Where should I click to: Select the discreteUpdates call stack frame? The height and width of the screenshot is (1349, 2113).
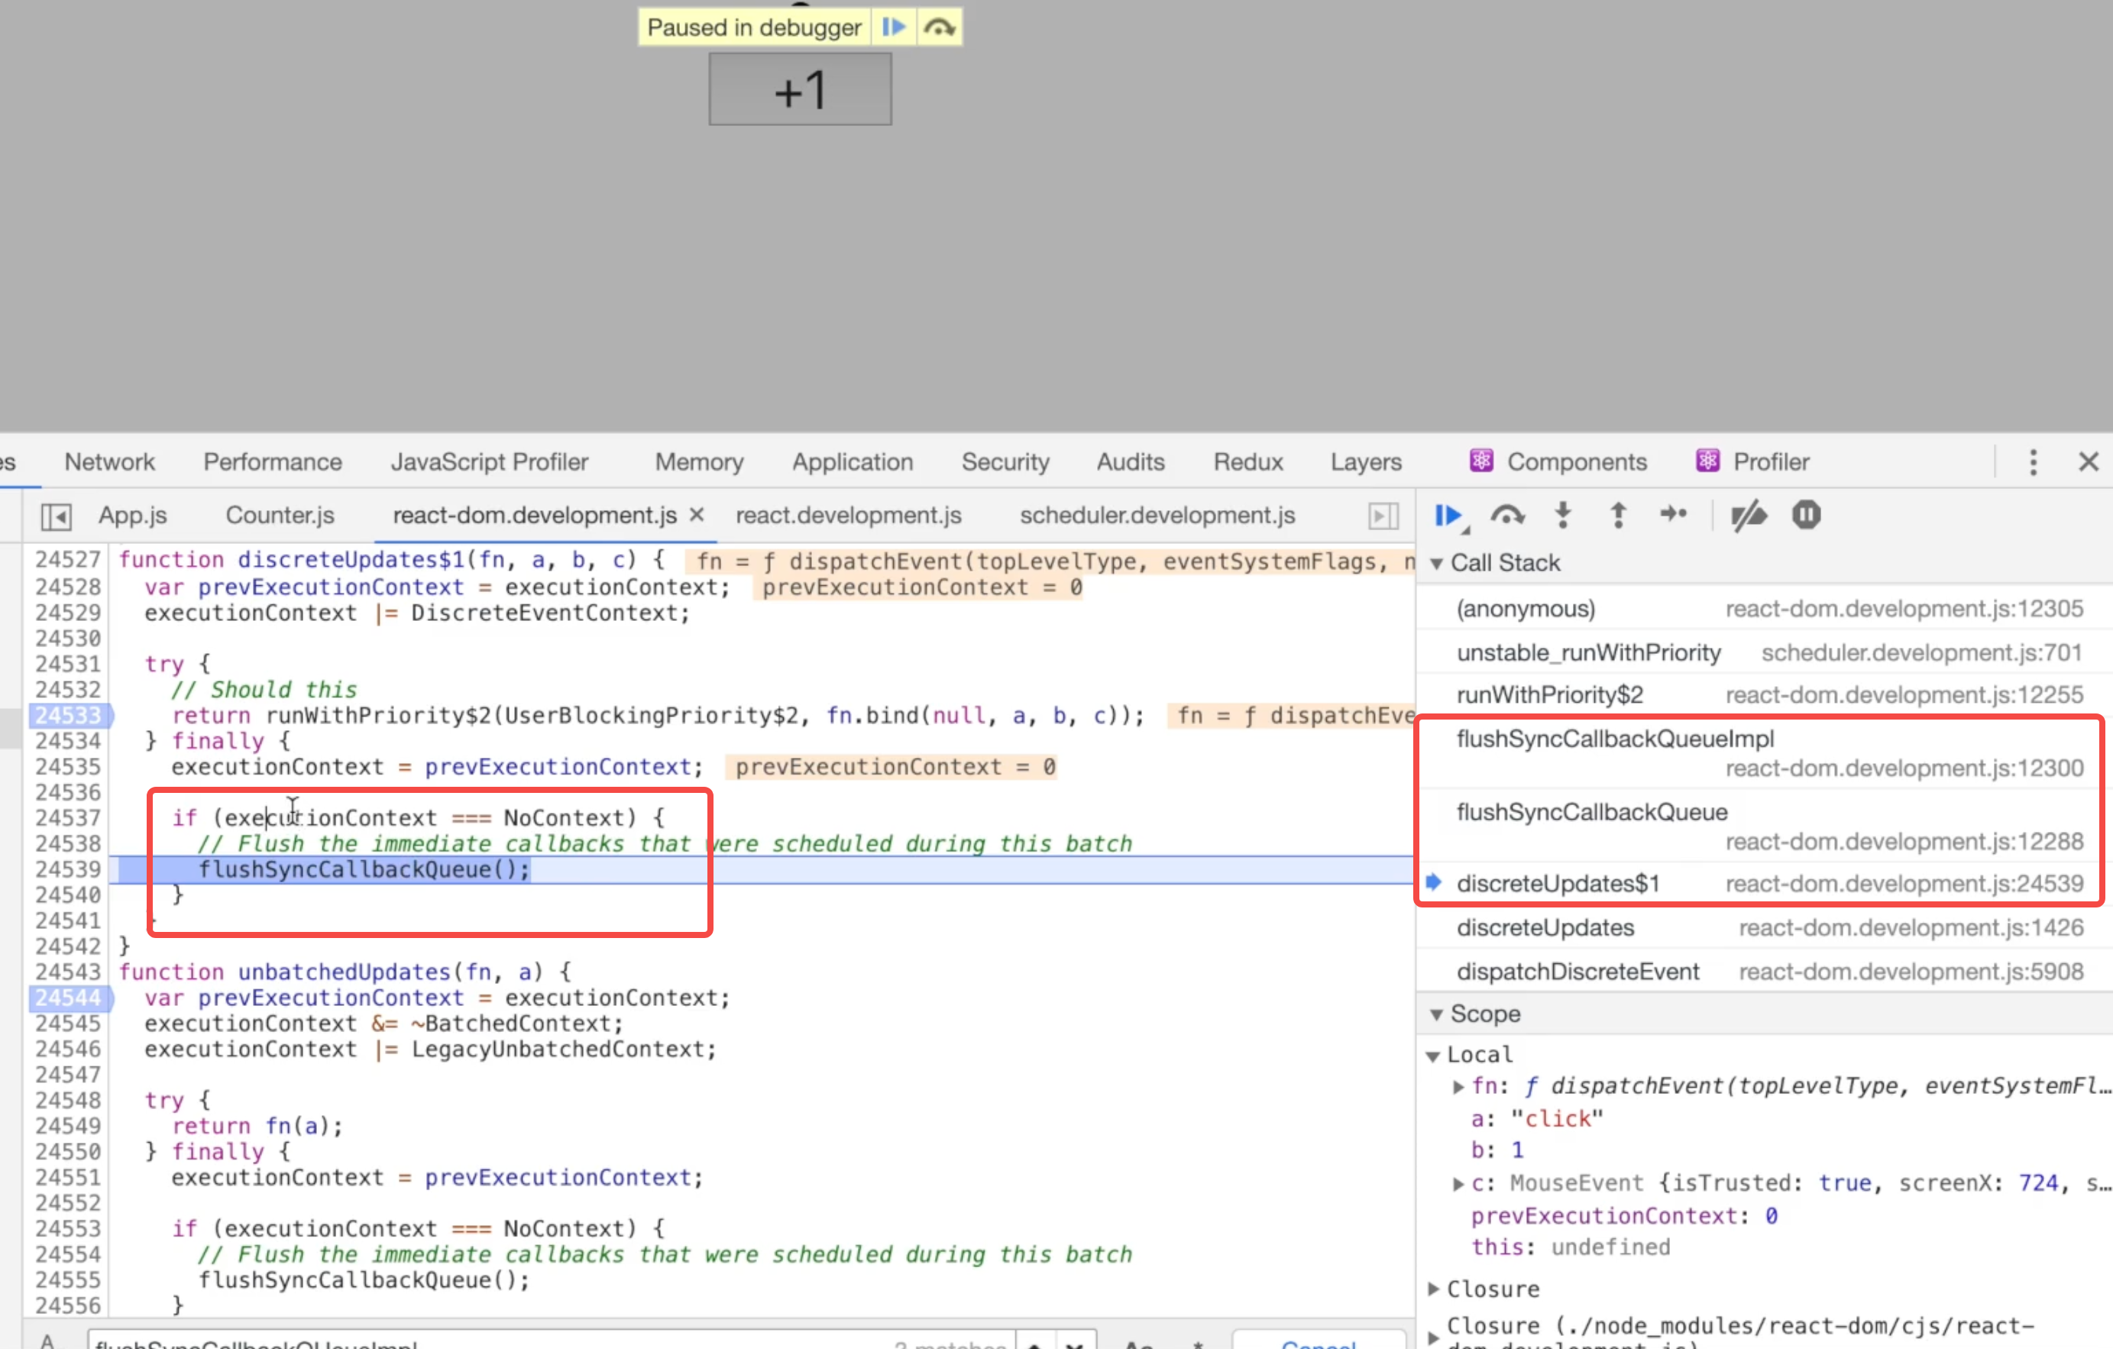1545,927
